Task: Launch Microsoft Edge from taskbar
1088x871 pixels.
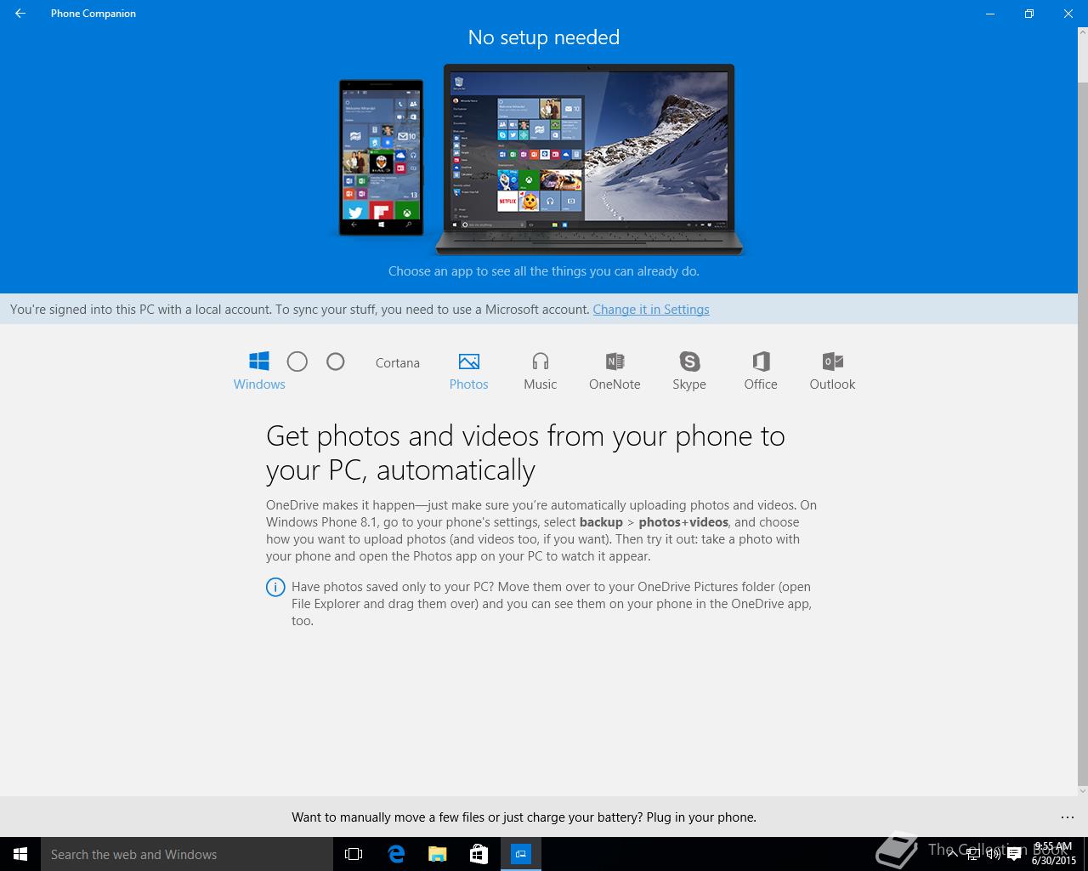Action: (x=396, y=854)
